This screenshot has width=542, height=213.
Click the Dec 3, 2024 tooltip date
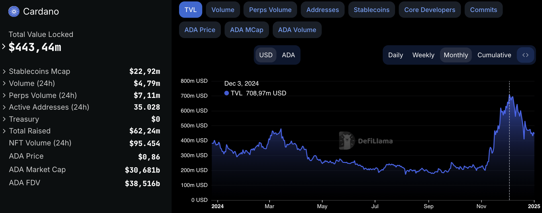(241, 83)
